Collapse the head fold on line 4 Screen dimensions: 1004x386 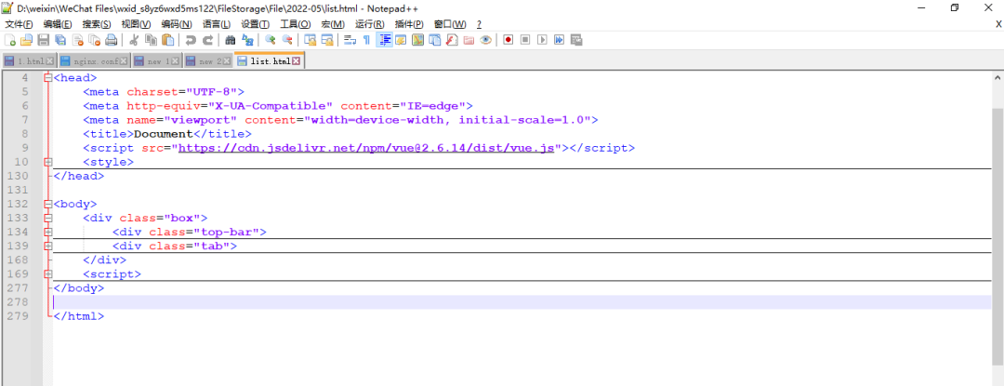click(x=47, y=77)
